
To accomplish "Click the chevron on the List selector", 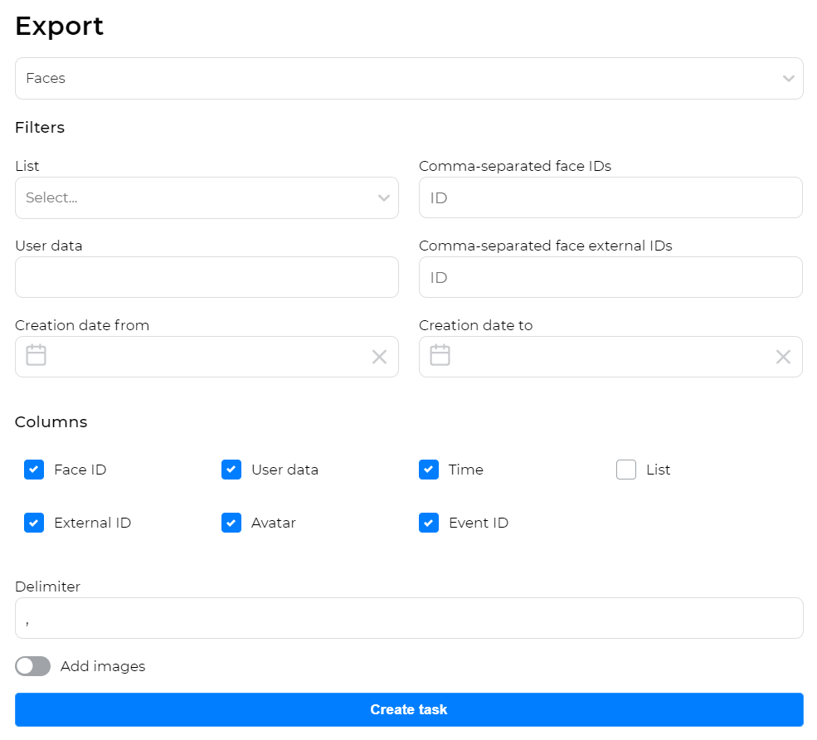I will pyautogui.click(x=384, y=197).
